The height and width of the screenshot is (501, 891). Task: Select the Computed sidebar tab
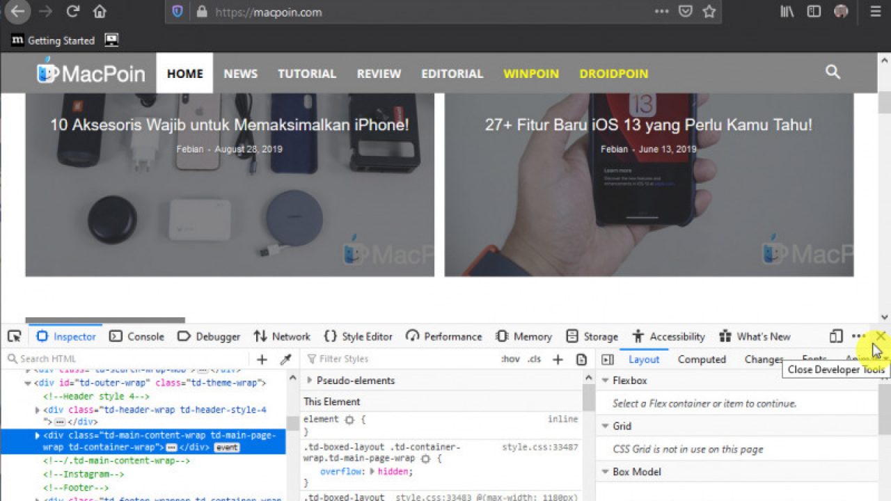point(702,359)
